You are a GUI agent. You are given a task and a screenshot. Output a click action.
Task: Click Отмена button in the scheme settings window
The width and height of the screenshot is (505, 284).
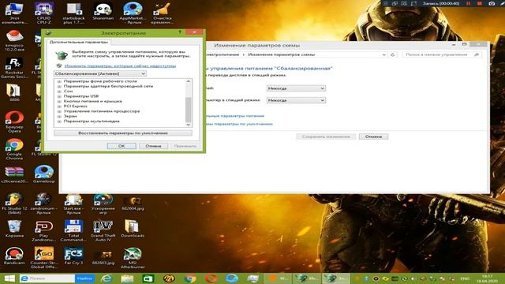pyautogui.click(x=373, y=136)
